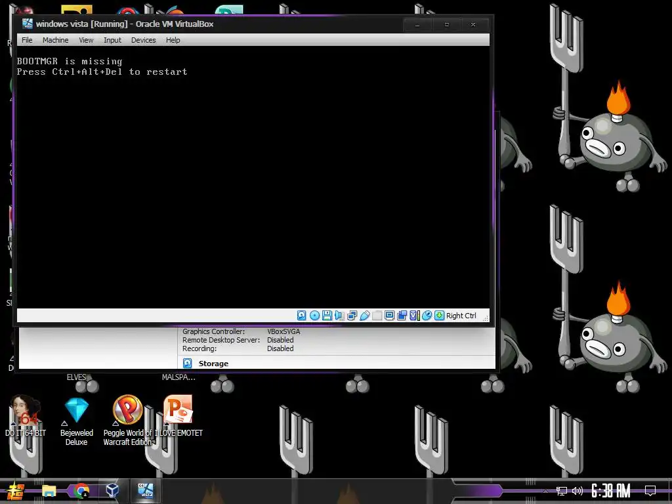672x504 pixels.
Task: Click the hard disk activity indicator
Action: [302, 316]
